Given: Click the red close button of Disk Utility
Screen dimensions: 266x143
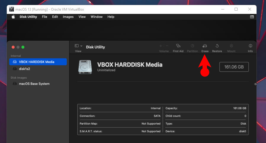Looking at the screenshot, I should click(13, 47).
